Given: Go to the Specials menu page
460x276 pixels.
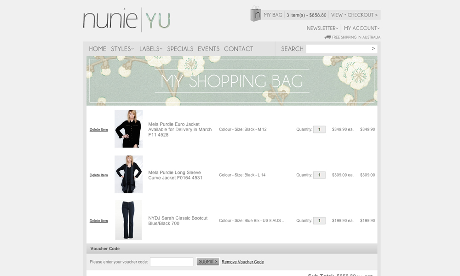Looking at the screenshot, I should tap(180, 49).
